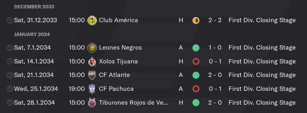
Task: Click the CF Atlante club badge
Action: tap(92, 75)
